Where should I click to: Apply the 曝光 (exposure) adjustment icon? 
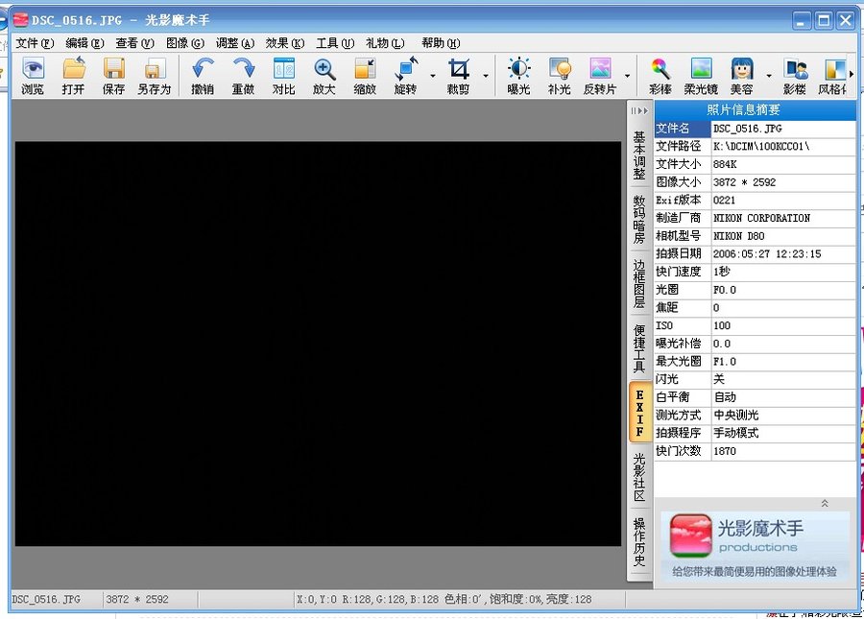point(518,75)
